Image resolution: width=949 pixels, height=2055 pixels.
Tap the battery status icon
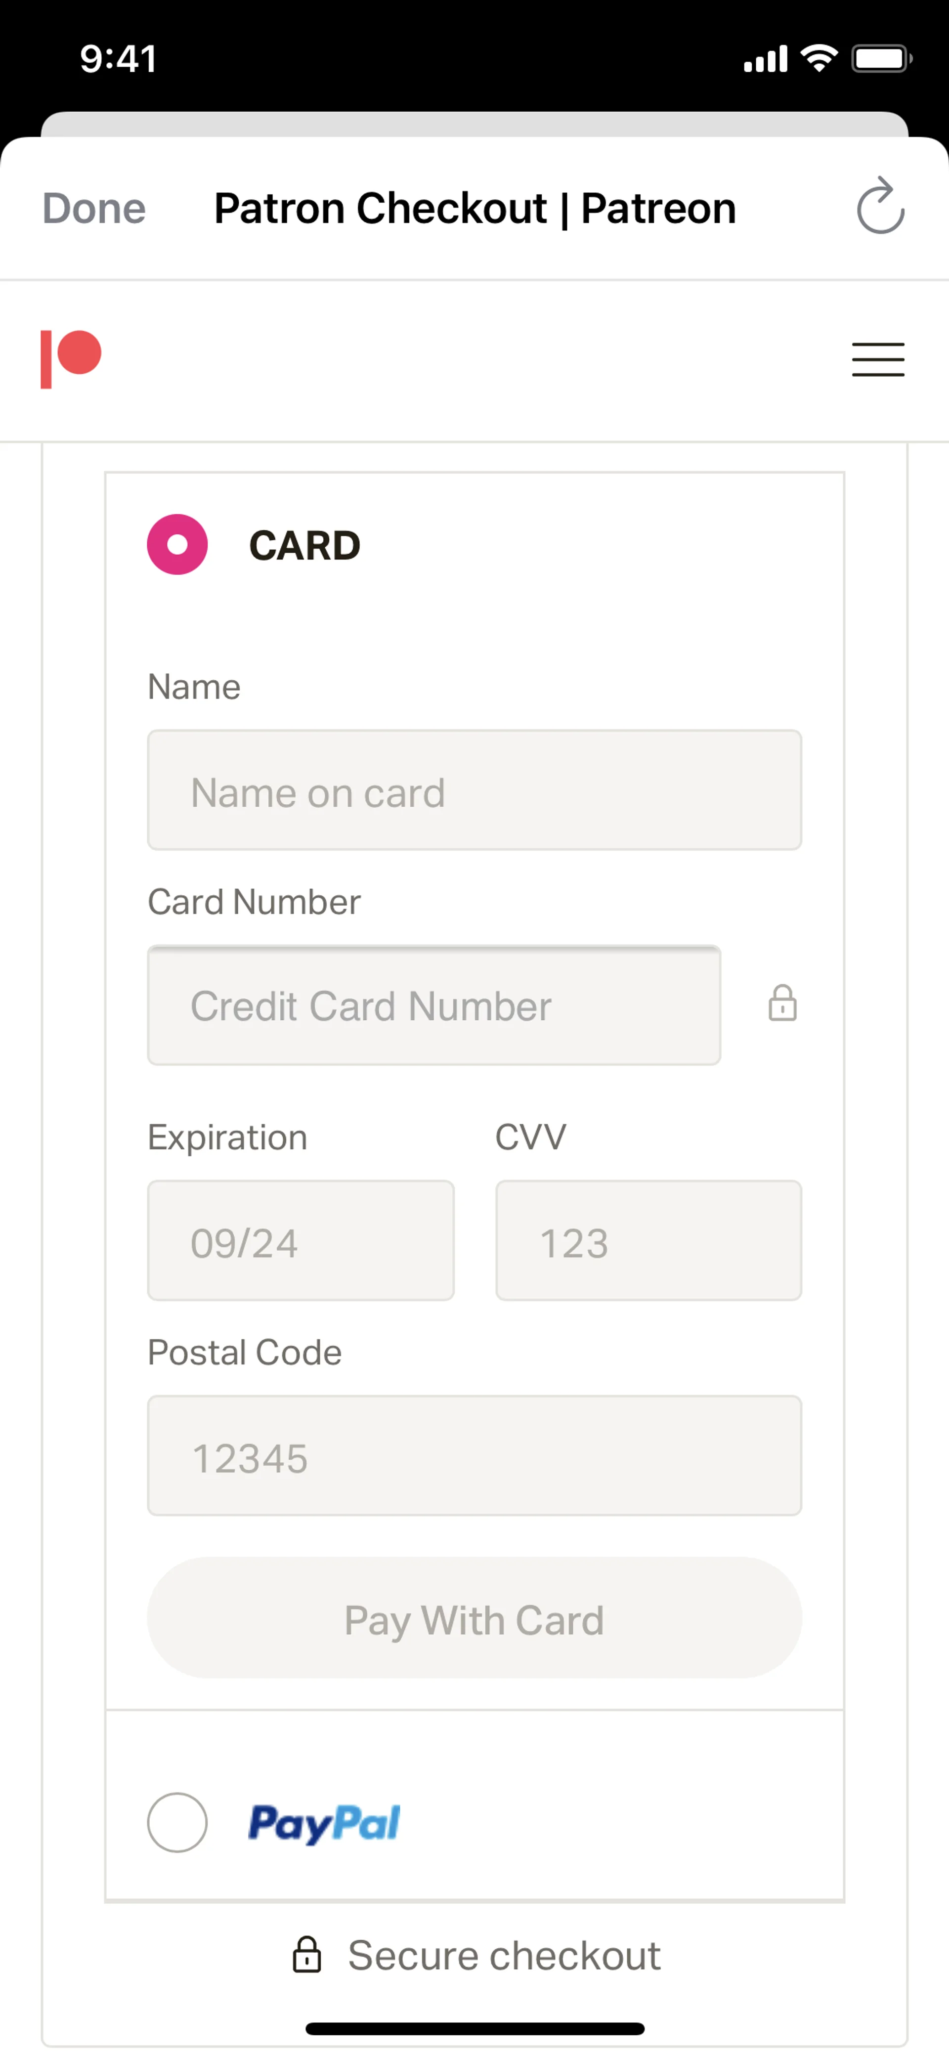point(881,59)
